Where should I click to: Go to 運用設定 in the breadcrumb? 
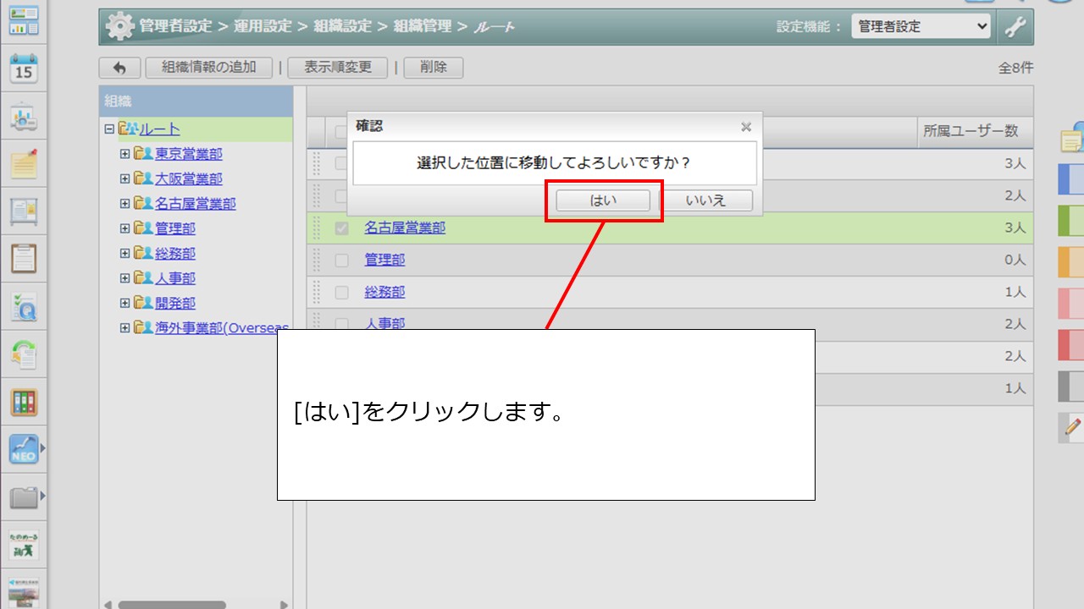tap(263, 26)
